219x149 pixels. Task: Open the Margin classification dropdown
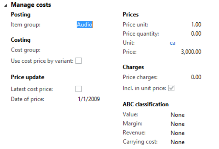click(178, 124)
